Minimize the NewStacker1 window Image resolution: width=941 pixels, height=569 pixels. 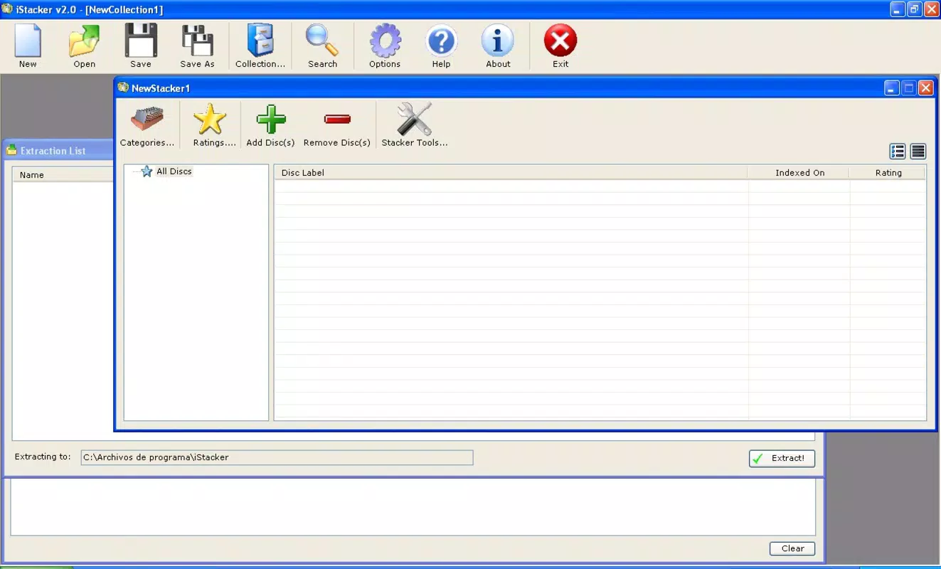point(892,88)
